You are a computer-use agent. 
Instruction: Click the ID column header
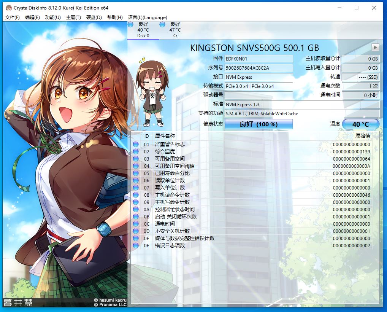pyautogui.click(x=147, y=136)
